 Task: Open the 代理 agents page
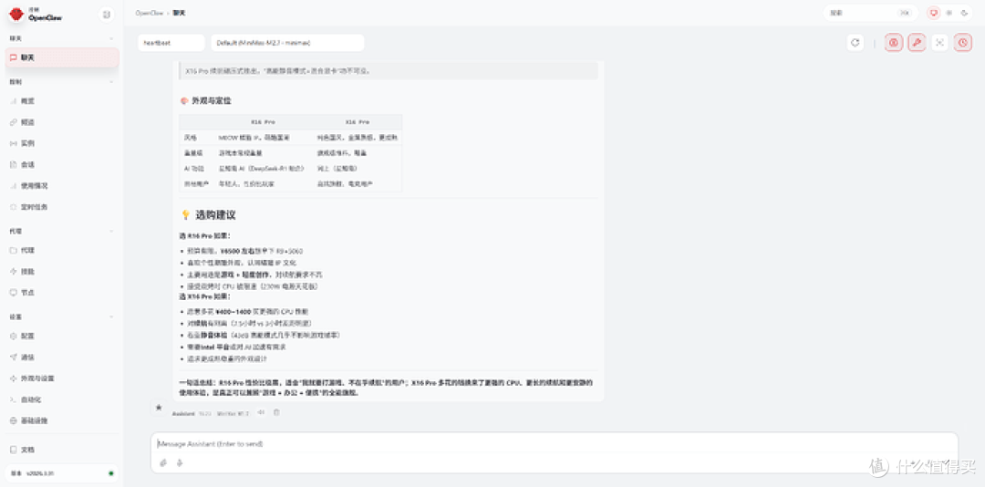tap(62, 250)
